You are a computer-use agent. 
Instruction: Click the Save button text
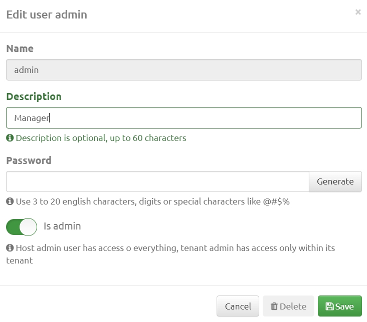click(345, 306)
